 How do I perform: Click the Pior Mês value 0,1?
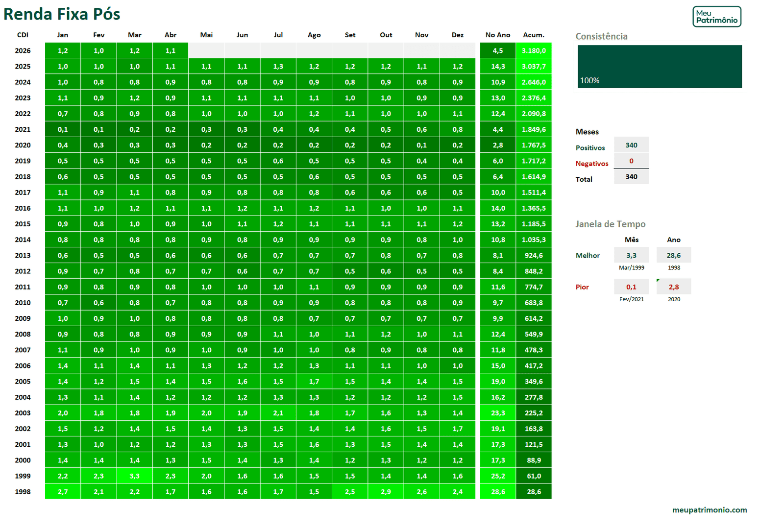631,287
